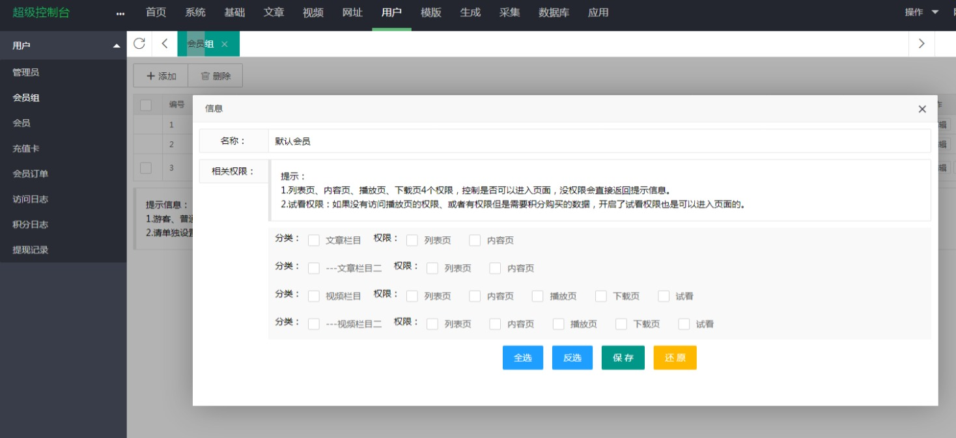
Task: Open 充值卡 in the sidebar
Action: (x=26, y=148)
